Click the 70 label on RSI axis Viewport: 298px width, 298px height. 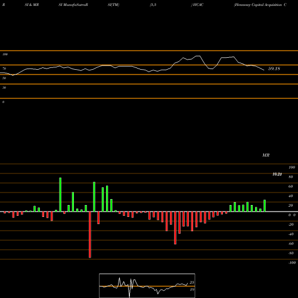click(4, 69)
